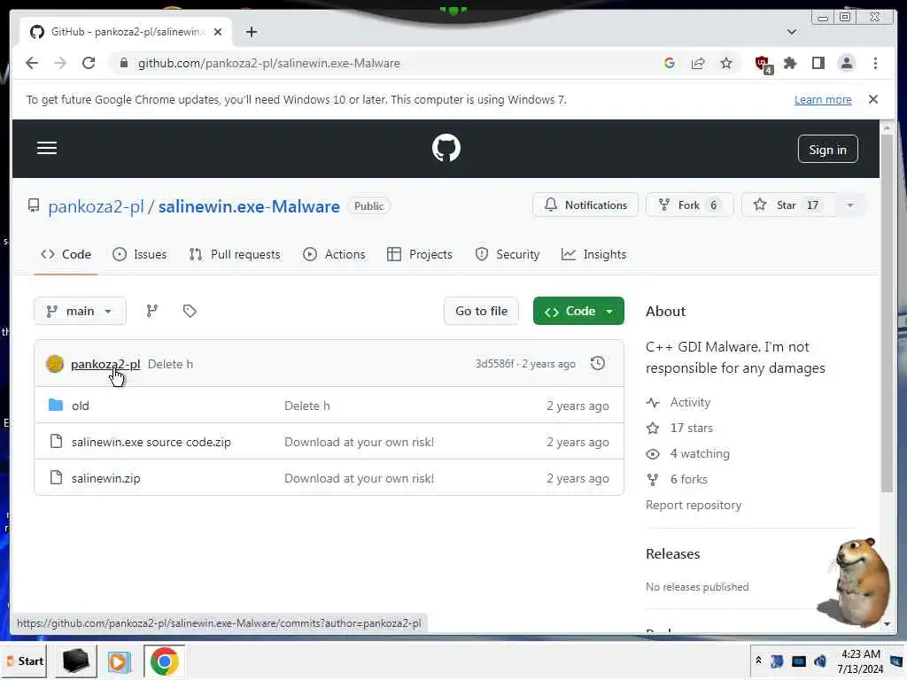The image size is (907, 680).
Task: Click Chrome icon in taskbar
Action: click(164, 661)
